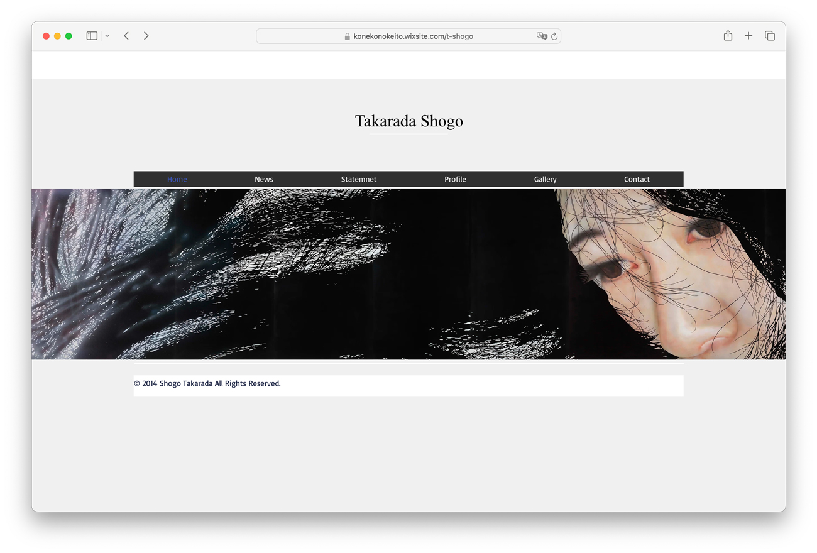Go back with the back arrow
Screen dimensions: 817x553
click(126, 36)
